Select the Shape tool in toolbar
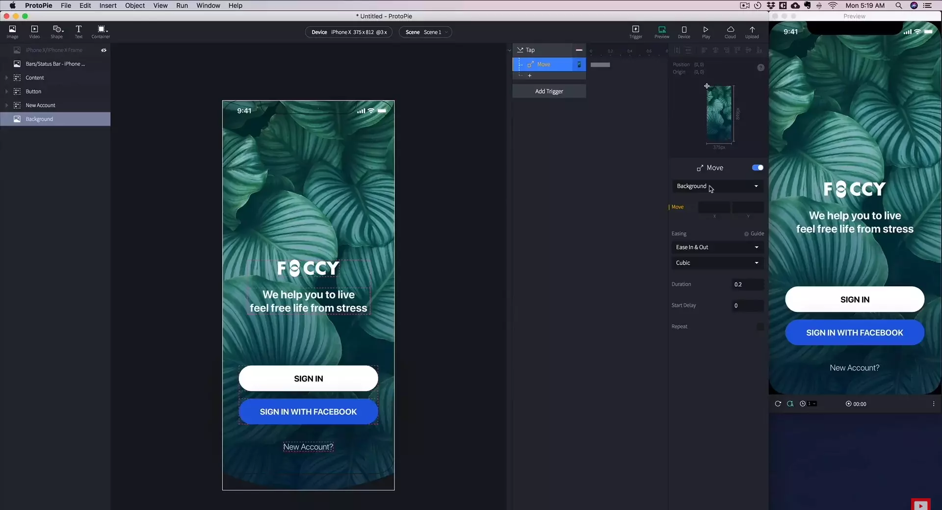 [x=57, y=32]
